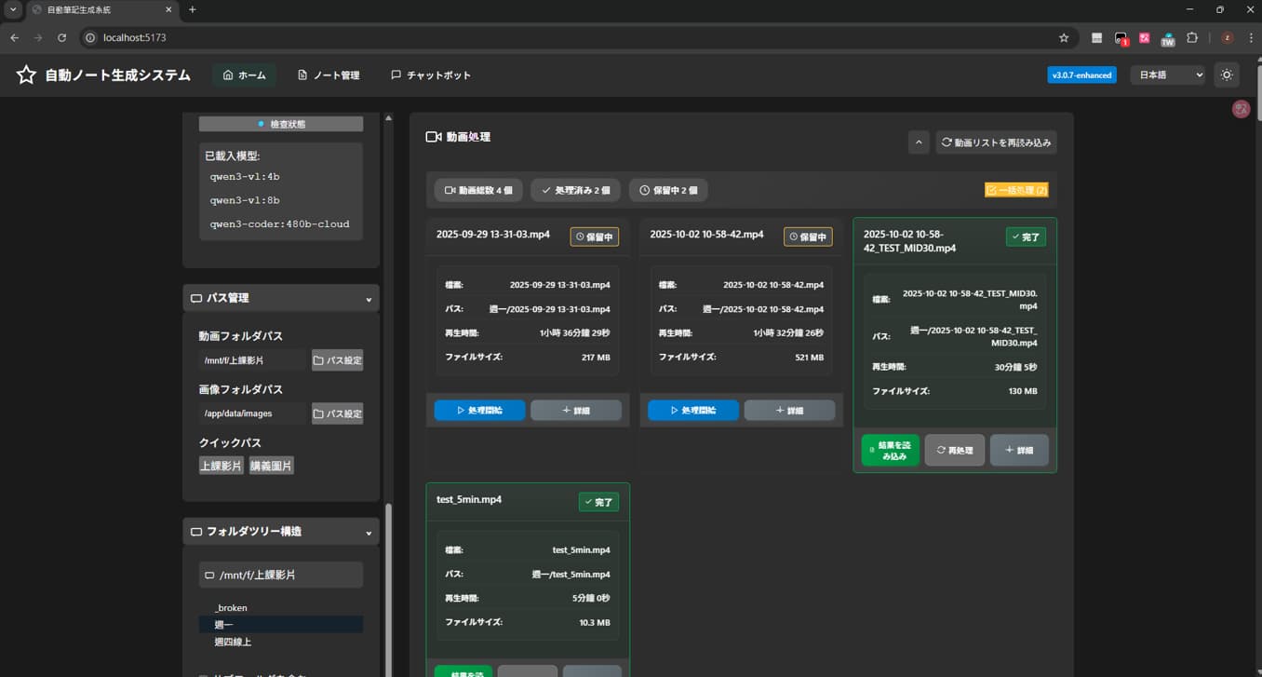Open the browser extensions puzzle icon
Screen dimensions: 1262x677
pos(1192,38)
